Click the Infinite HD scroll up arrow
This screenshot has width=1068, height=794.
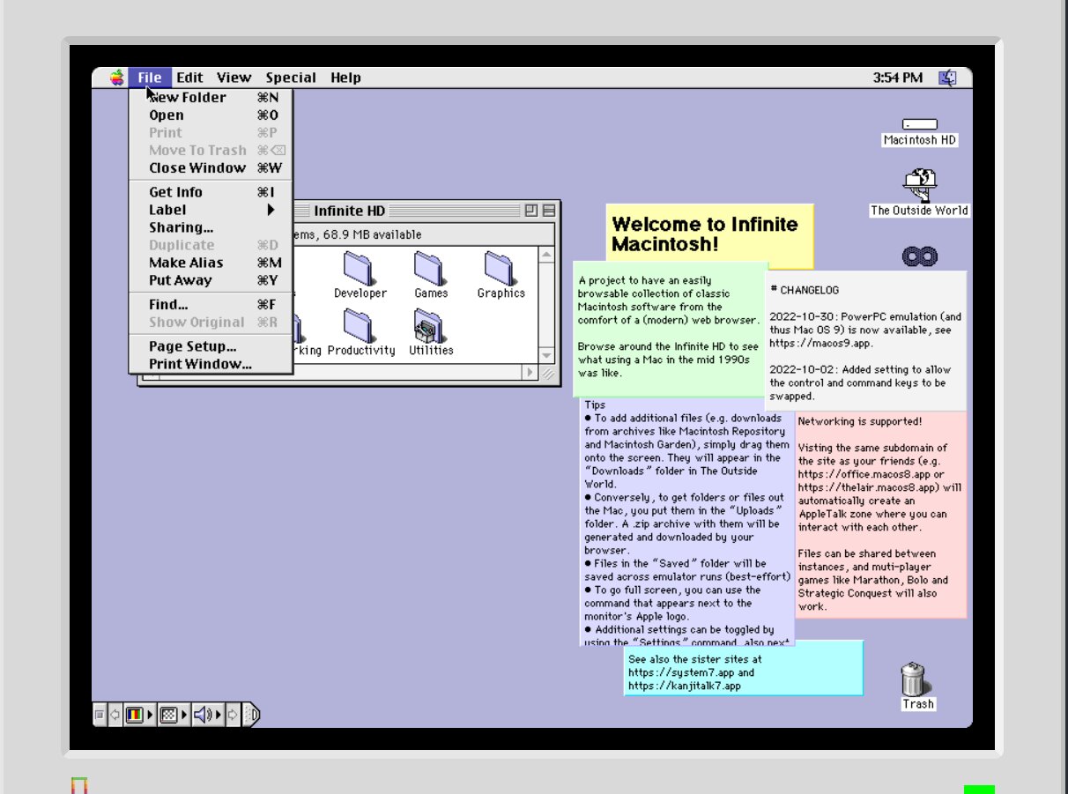pos(546,255)
